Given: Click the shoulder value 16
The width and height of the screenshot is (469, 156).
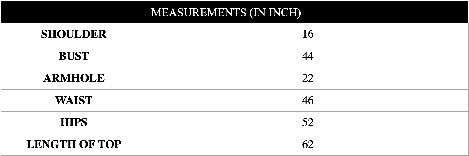Looking at the screenshot, I should 308,34.
